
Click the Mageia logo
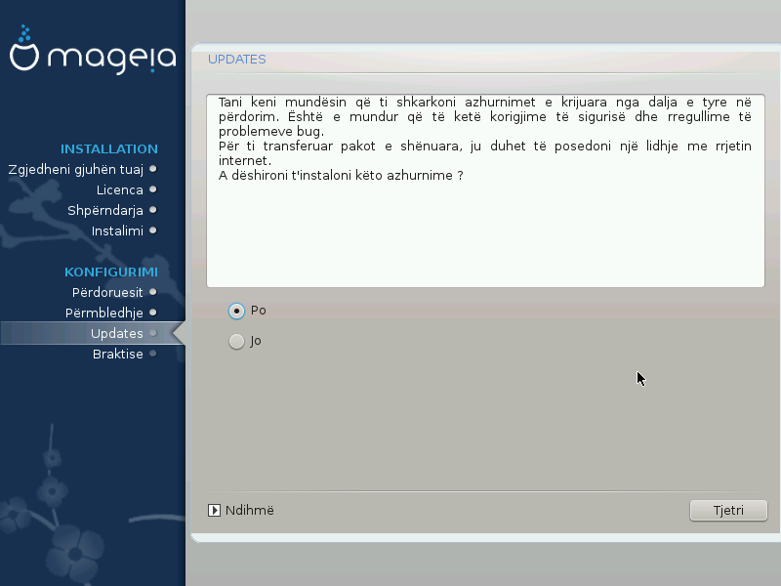point(93,50)
